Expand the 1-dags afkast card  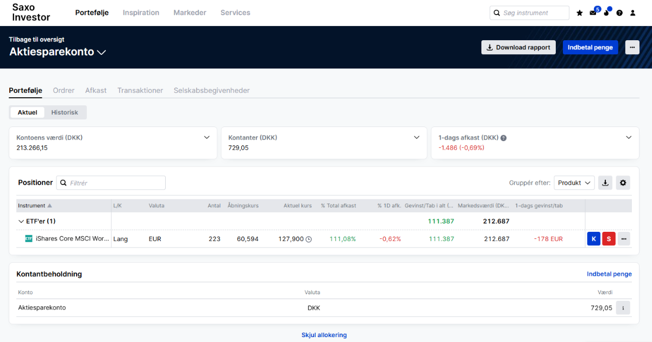pos(629,137)
